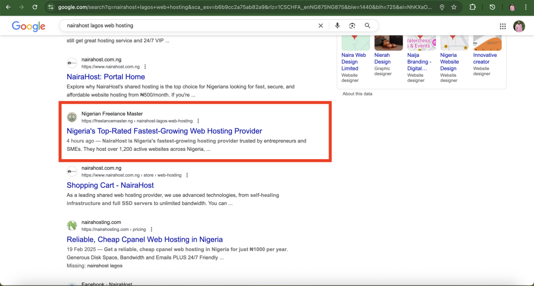Viewport: 534px width, 286px height.
Task: Click the Nigerian Freelance Master site name
Action: pos(112,114)
